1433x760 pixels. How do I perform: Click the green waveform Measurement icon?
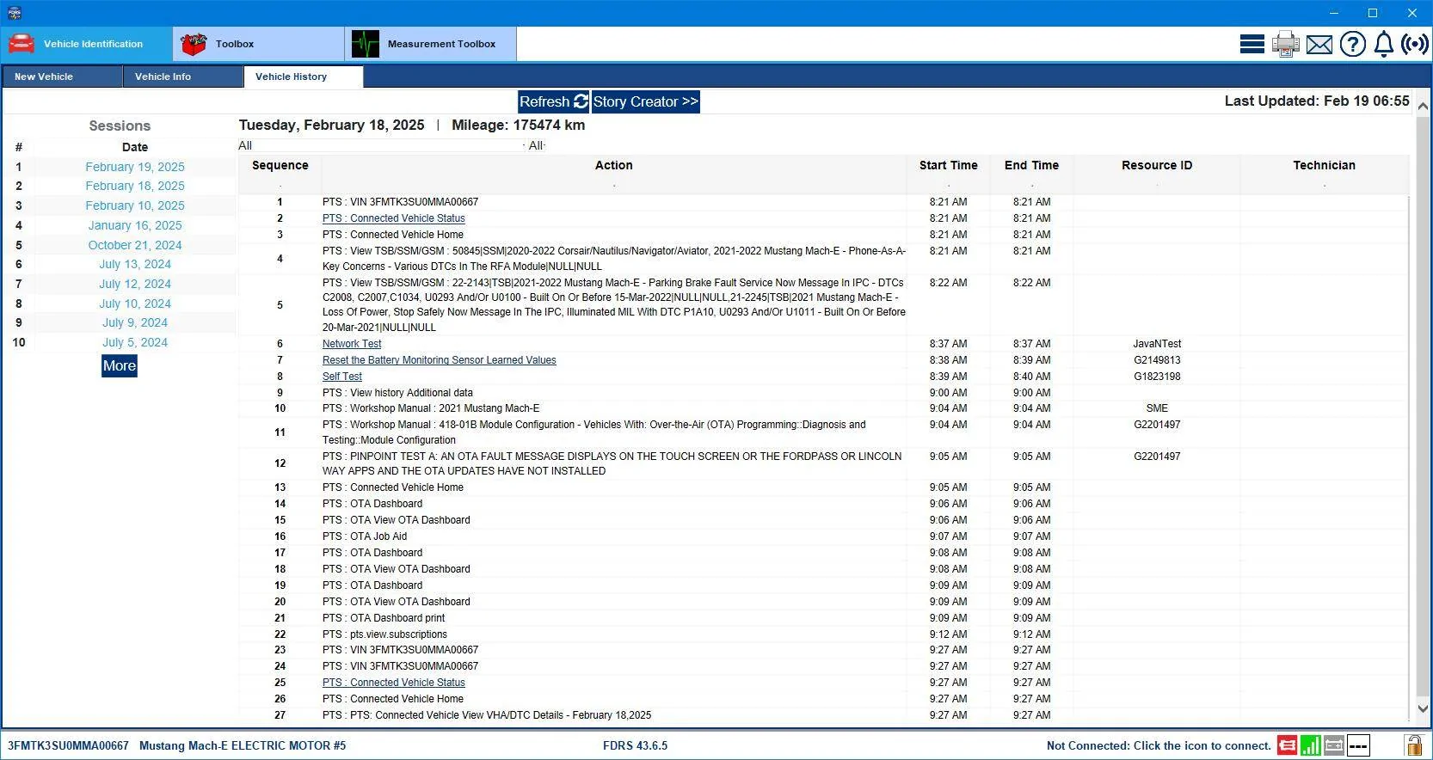click(x=366, y=44)
